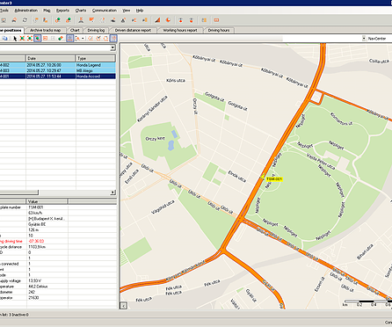
Task: Click the red -07:36:03 driving time value
Action: [36, 241]
